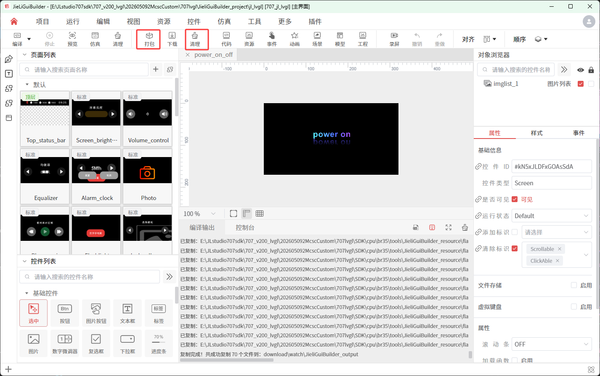Switch to the 控制台 tab
600x376 pixels.
(245, 227)
